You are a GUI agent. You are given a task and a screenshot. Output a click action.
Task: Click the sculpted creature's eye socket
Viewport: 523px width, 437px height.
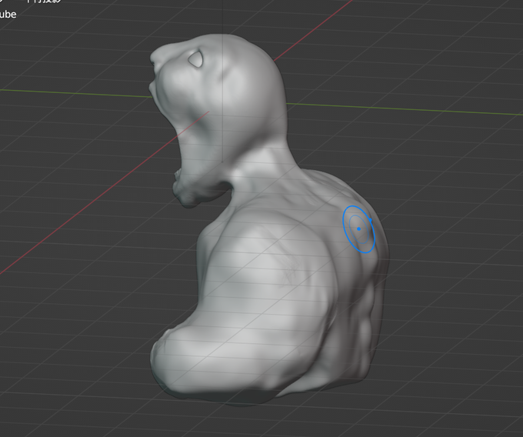click(196, 58)
